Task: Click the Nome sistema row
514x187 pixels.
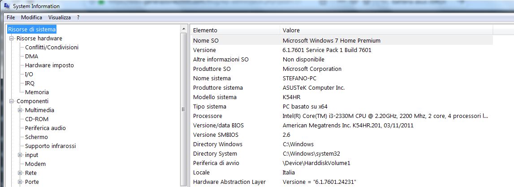Action: (x=341, y=78)
